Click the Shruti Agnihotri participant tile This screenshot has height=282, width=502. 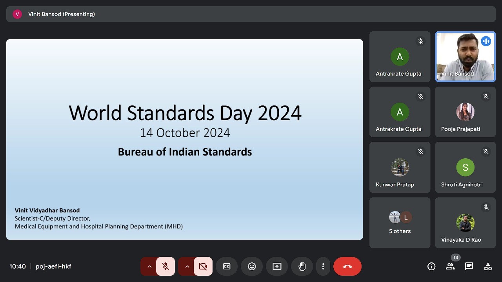465,167
